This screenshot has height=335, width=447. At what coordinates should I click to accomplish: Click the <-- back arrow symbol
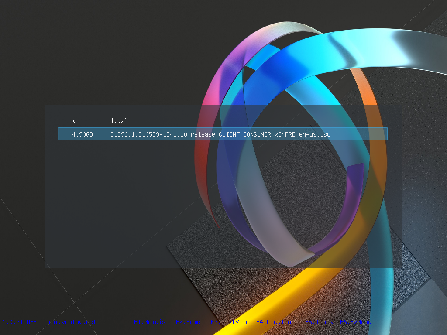click(x=77, y=121)
